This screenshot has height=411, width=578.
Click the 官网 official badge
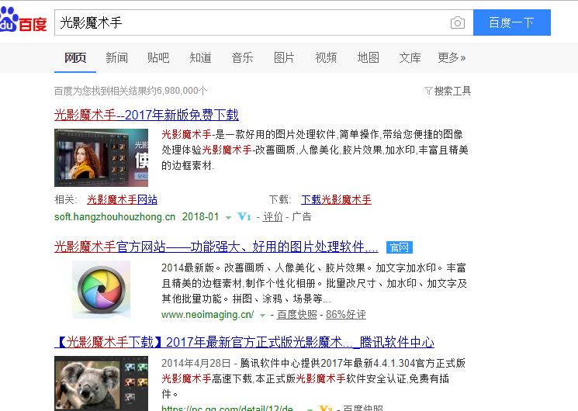400,247
